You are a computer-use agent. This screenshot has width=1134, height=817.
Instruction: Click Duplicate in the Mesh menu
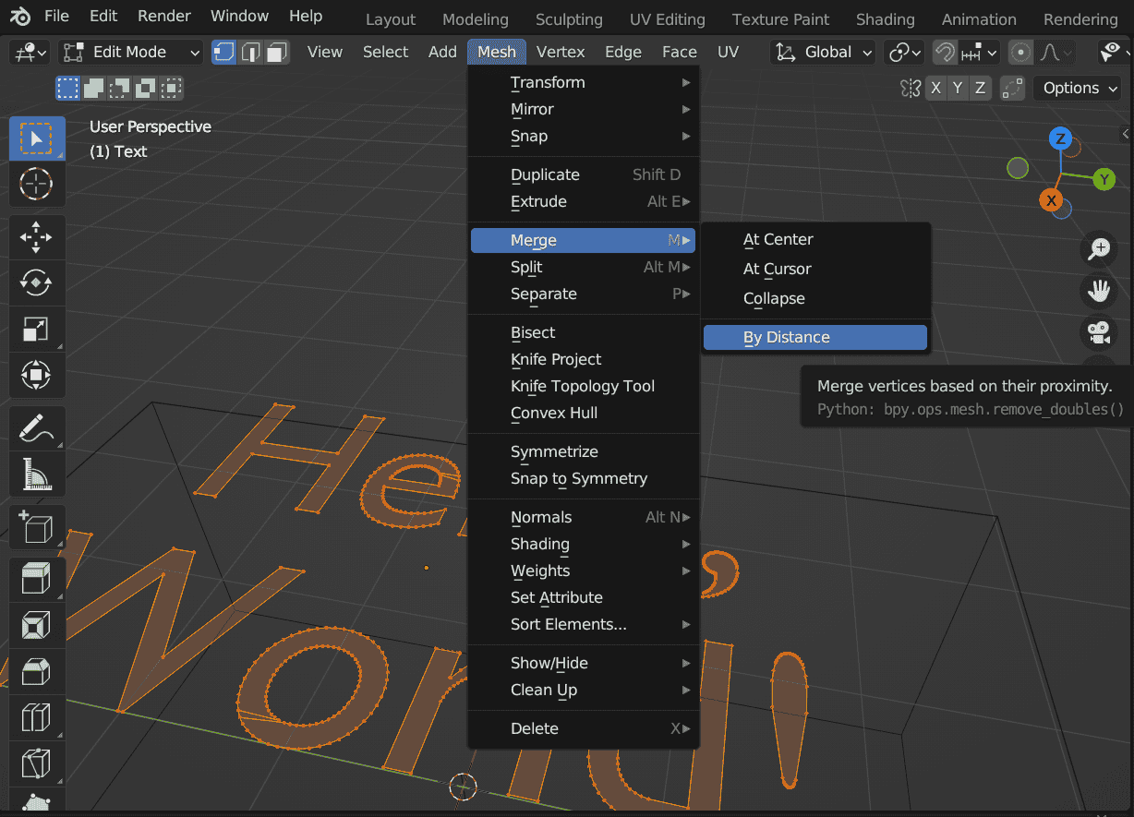tap(584, 175)
